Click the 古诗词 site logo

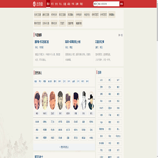[x=38, y=4]
